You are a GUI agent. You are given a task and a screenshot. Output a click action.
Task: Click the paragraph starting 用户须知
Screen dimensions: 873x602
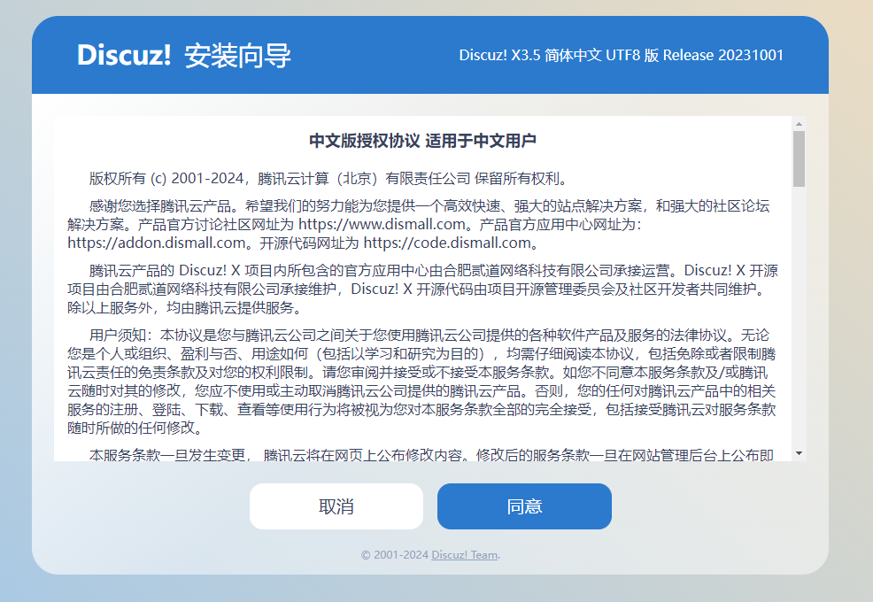pos(422,382)
